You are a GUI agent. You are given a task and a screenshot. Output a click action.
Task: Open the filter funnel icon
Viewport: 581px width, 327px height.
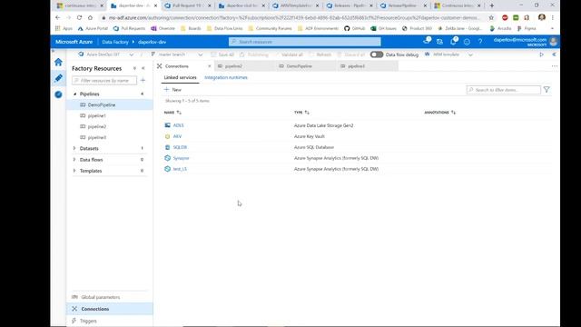tap(547, 90)
